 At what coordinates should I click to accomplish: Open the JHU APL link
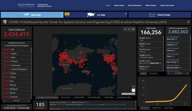[x=107, y=104]
